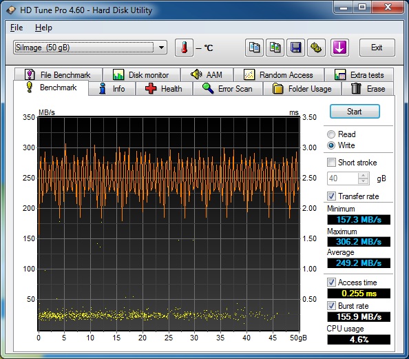The height and width of the screenshot is (359, 409).
Task: Enable the Short stroke checkbox
Action: 331,163
